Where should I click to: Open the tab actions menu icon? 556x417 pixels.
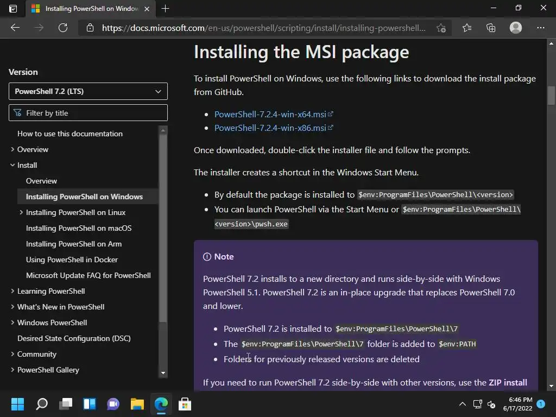pos(13,9)
